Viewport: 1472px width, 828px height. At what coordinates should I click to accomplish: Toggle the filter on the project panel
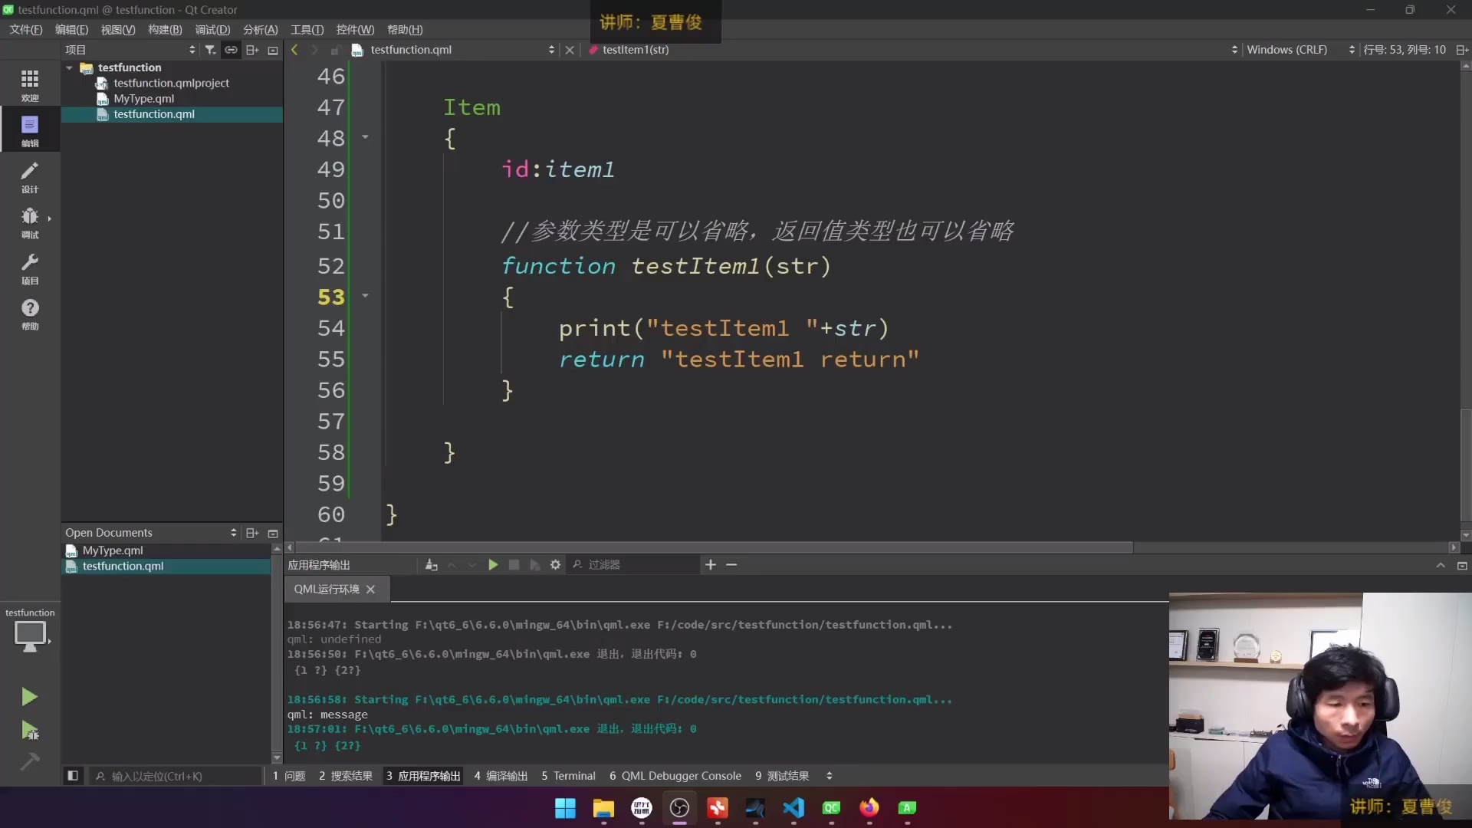210,49
